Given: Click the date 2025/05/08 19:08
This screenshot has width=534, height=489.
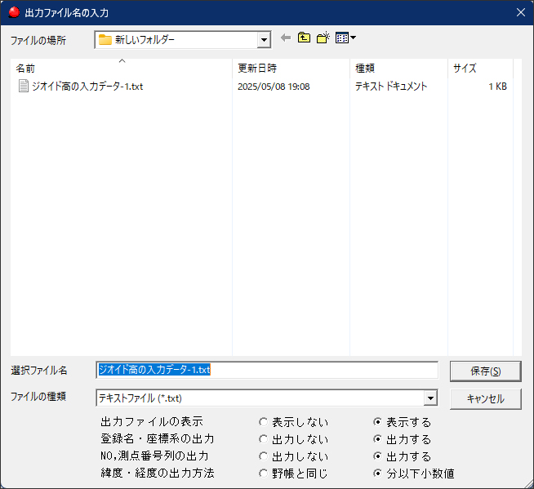Looking at the screenshot, I should point(274,87).
